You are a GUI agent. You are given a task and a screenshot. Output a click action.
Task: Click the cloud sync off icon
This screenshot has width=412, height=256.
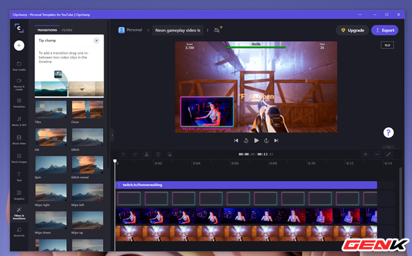pyautogui.click(x=217, y=30)
